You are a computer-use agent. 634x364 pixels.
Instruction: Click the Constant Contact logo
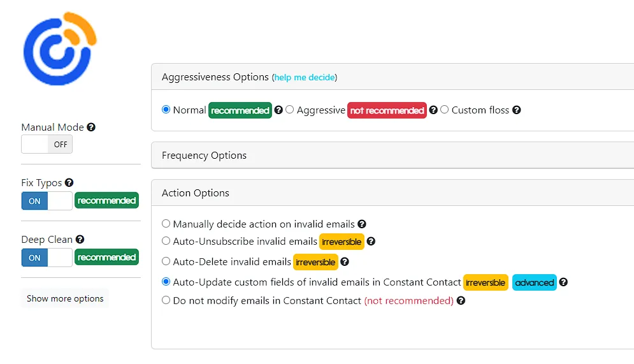(x=60, y=48)
